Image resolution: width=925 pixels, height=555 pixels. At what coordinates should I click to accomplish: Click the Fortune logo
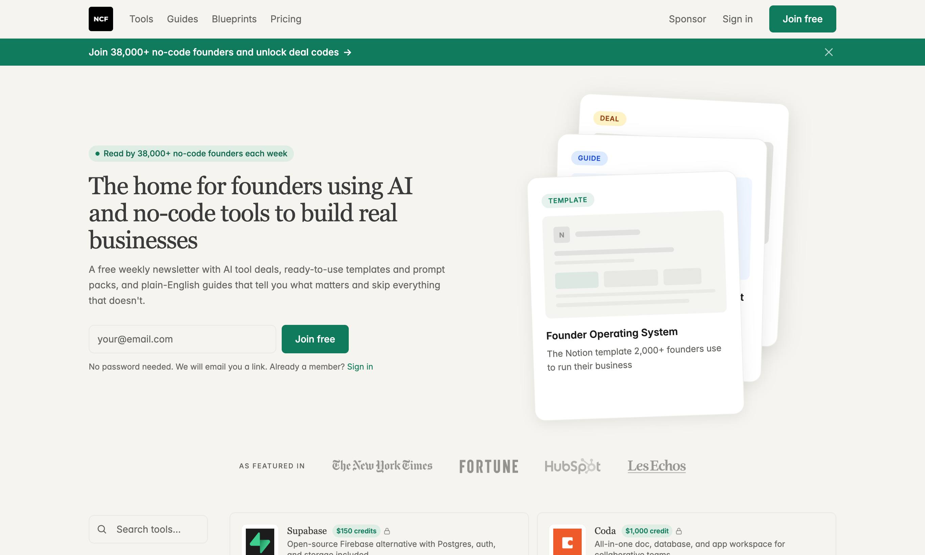(x=489, y=466)
